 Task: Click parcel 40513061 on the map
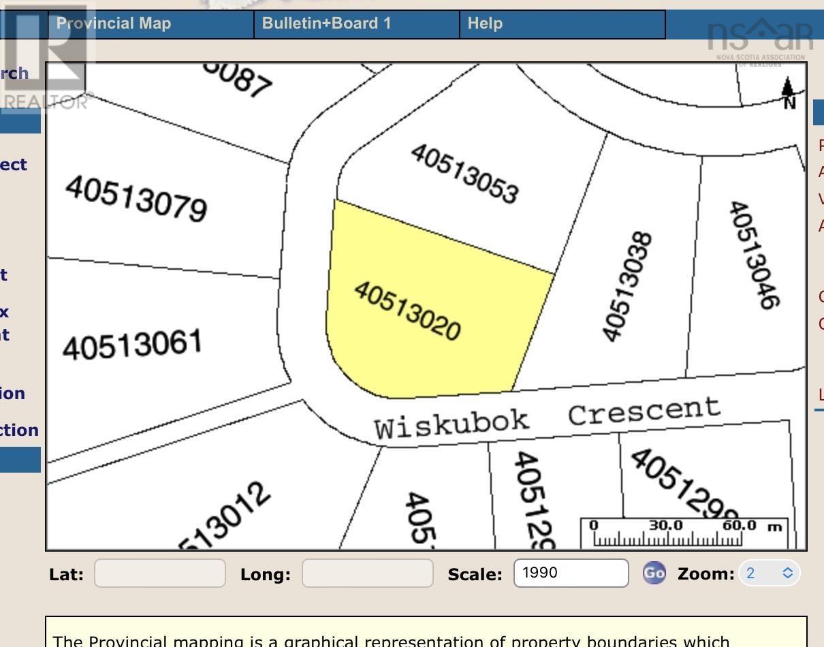click(131, 344)
